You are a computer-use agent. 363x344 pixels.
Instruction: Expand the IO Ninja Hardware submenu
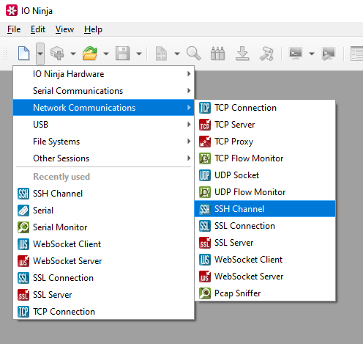[104, 74]
